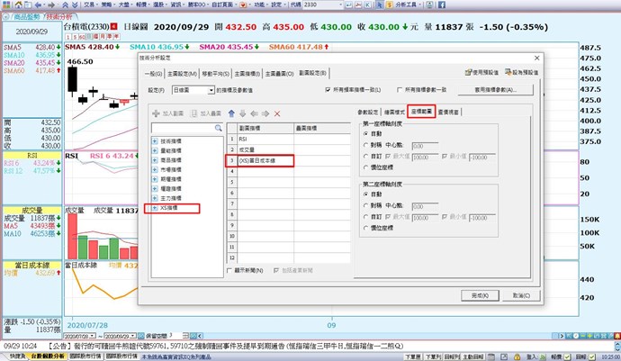Click the move-down arrow icon
The width and height of the screenshot is (621, 361).
243,113
